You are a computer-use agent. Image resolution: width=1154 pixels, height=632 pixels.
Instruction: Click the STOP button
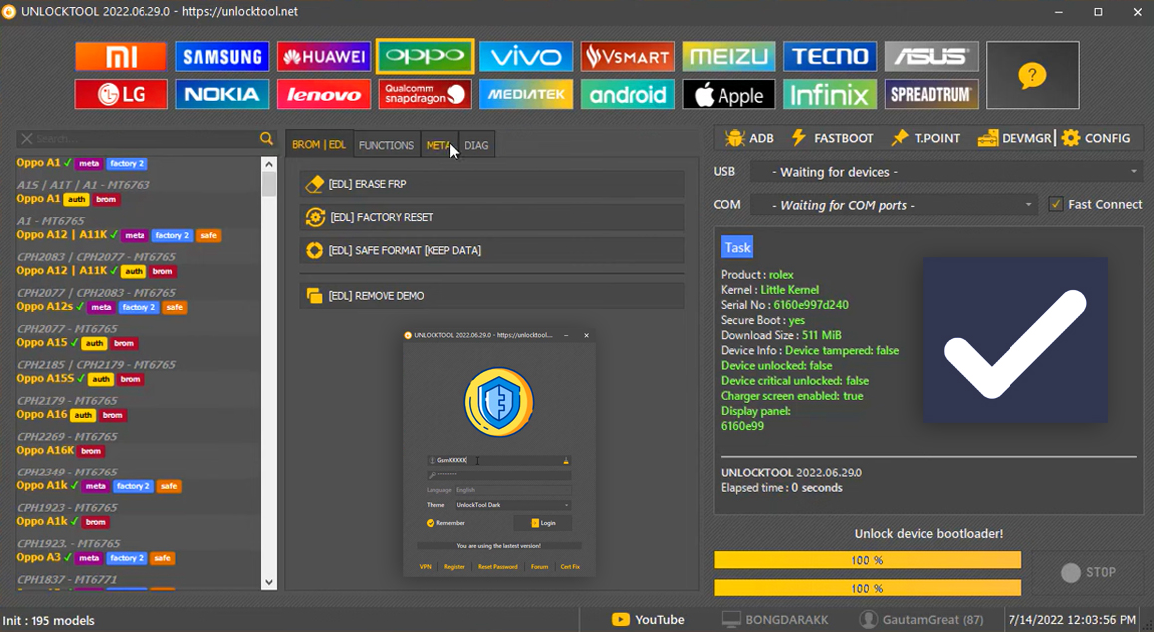tap(1088, 572)
